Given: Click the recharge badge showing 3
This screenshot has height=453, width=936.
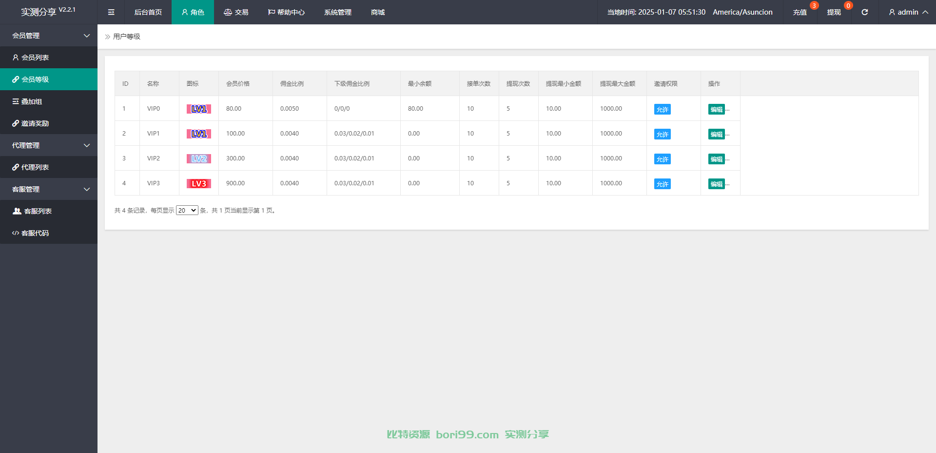Looking at the screenshot, I should (x=814, y=5).
